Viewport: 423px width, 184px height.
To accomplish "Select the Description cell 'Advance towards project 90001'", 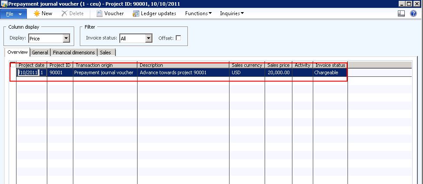I will click(183, 72).
